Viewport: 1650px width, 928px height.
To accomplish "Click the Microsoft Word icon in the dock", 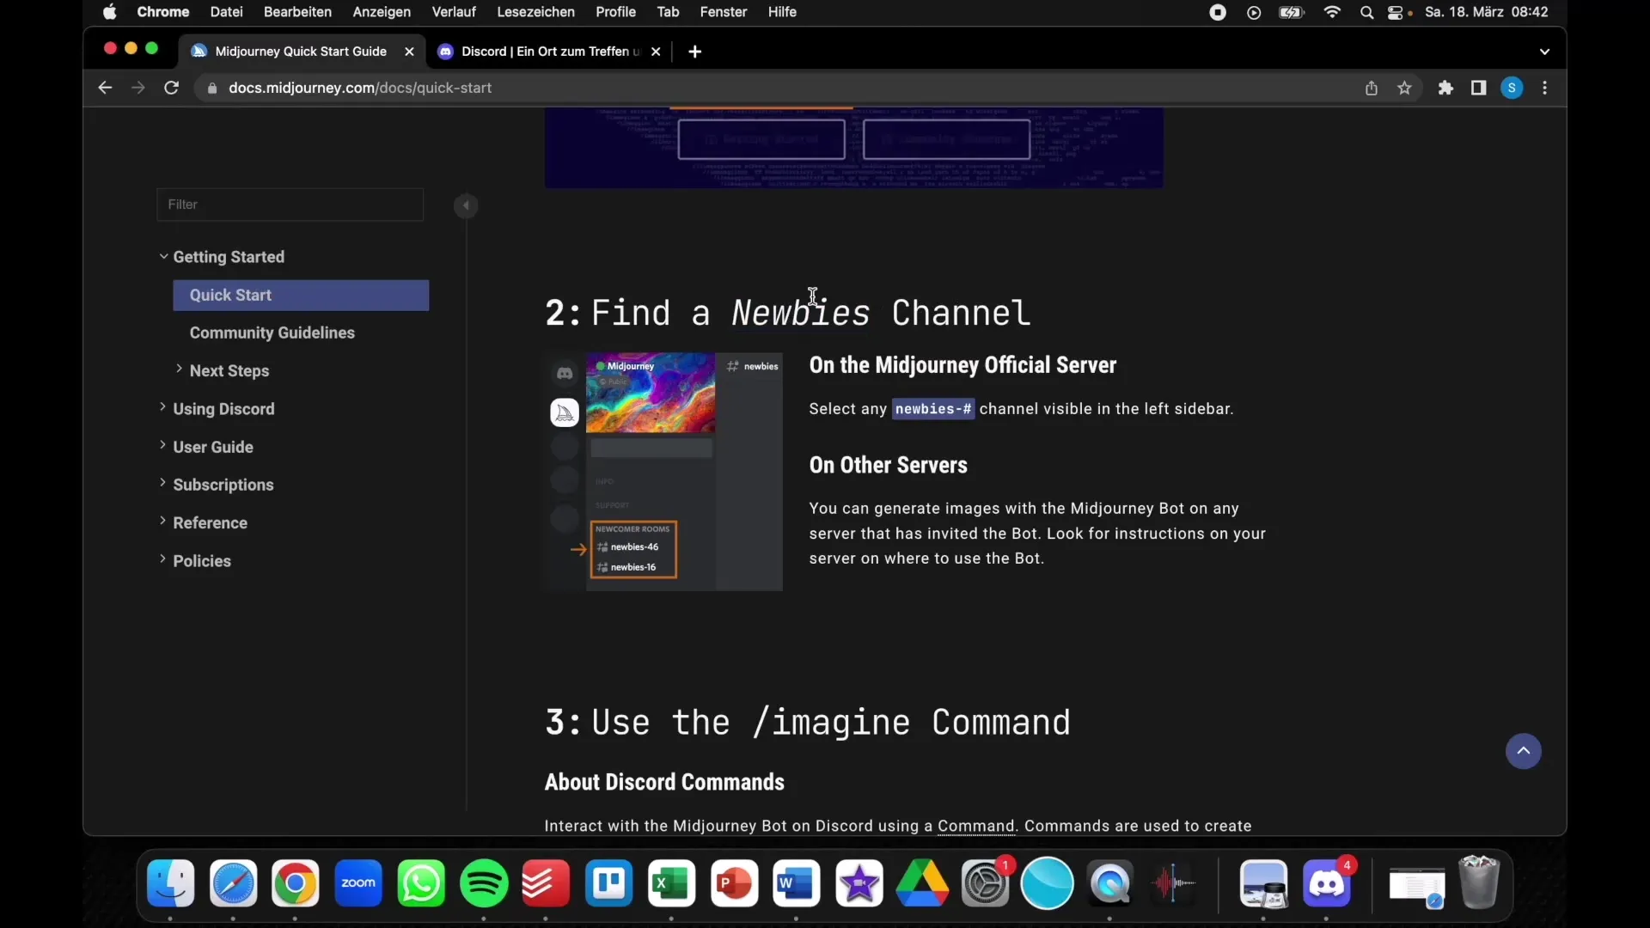I will click(797, 882).
